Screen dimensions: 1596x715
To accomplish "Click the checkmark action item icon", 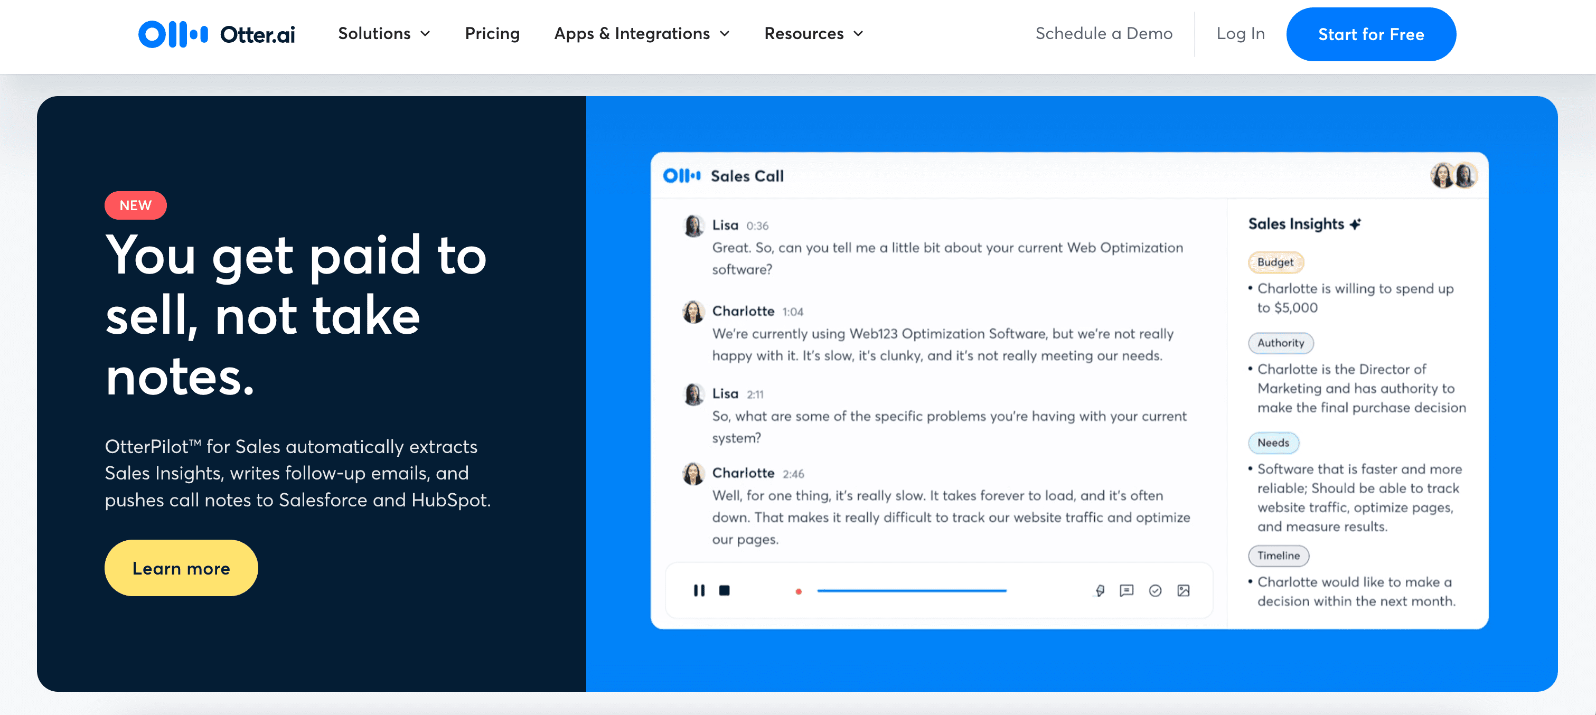I will (1155, 590).
